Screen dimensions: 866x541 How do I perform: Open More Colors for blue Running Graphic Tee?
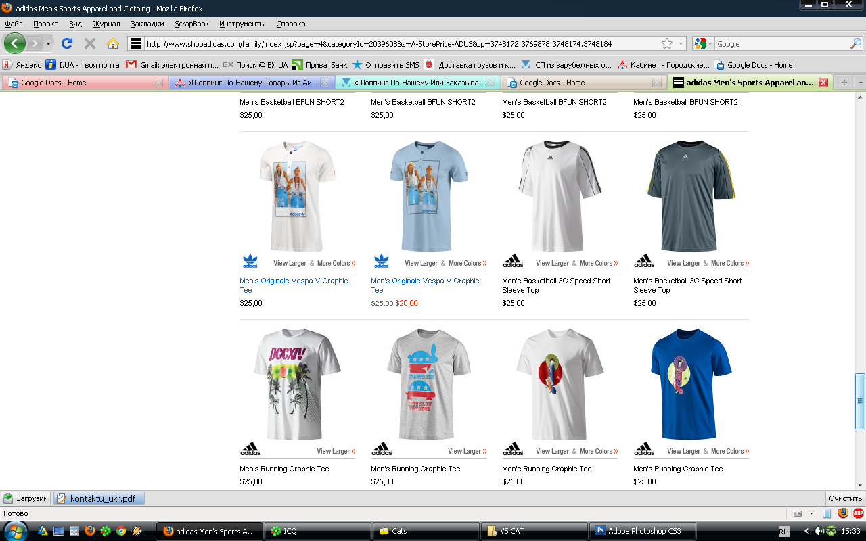point(729,451)
